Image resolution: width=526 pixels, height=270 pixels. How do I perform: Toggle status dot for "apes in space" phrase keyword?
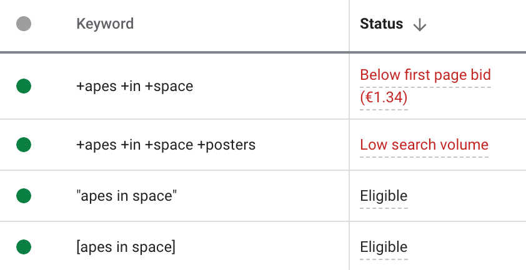click(24, 196)
